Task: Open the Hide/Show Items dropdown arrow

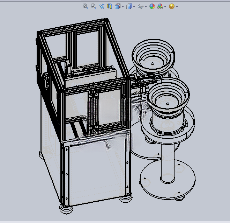Action: [x=146, y=7]
